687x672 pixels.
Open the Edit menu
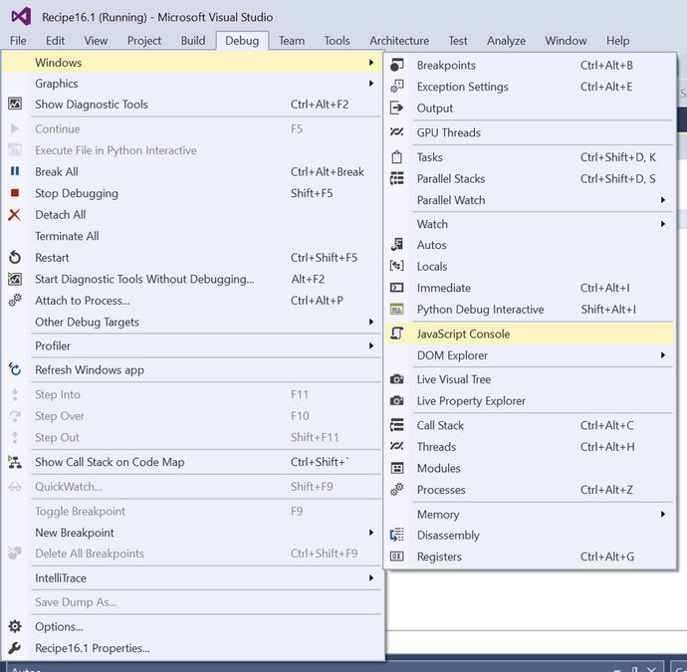coord(55,41)
